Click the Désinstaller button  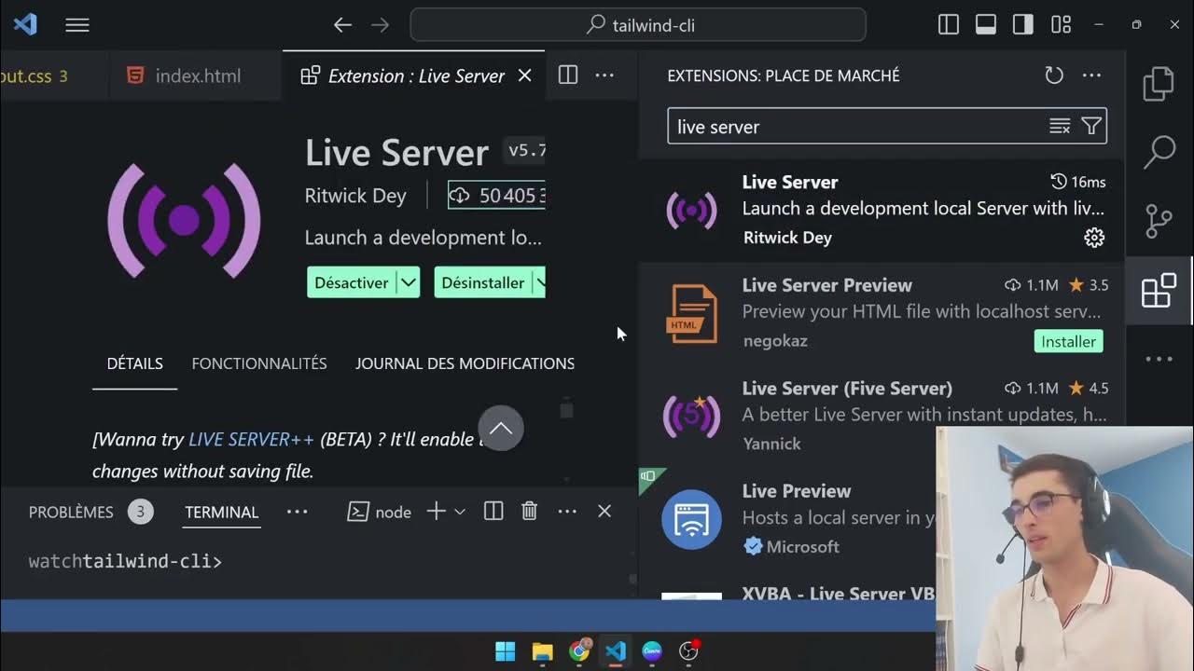tap(482, 282)
